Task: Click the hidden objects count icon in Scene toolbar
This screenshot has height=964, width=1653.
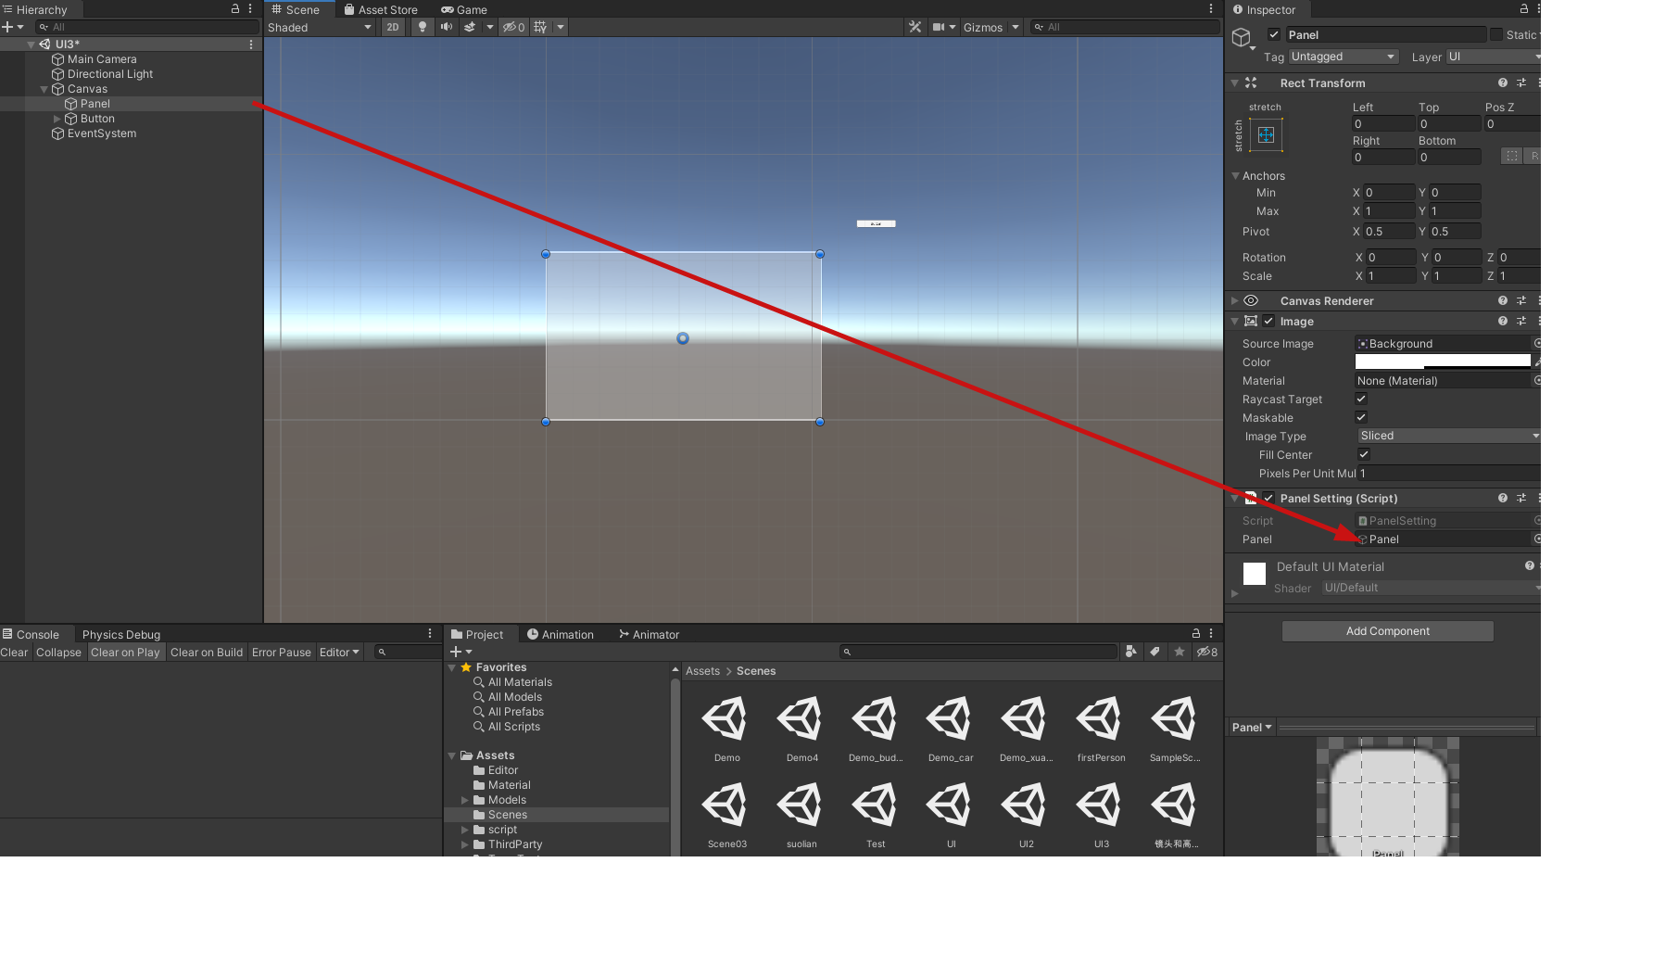Action: tap(512, 27)
